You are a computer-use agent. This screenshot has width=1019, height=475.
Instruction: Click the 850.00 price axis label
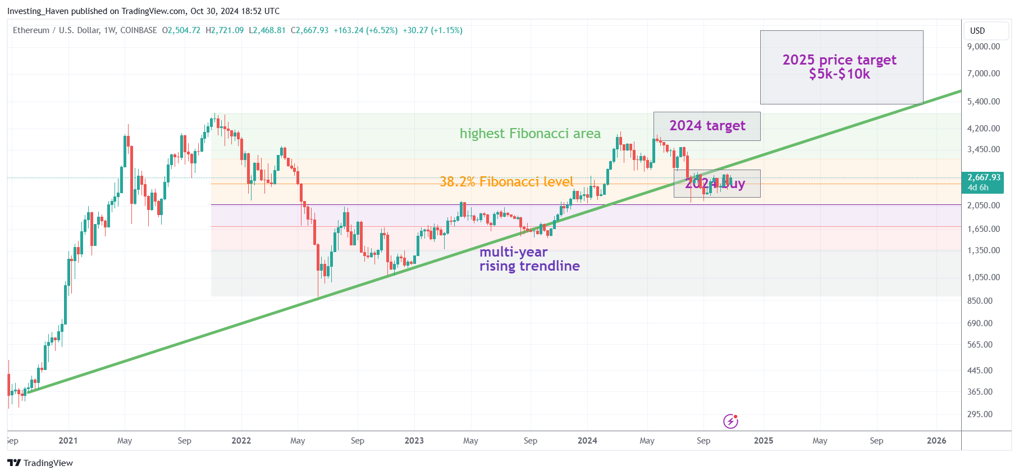[x=980, y=301]
